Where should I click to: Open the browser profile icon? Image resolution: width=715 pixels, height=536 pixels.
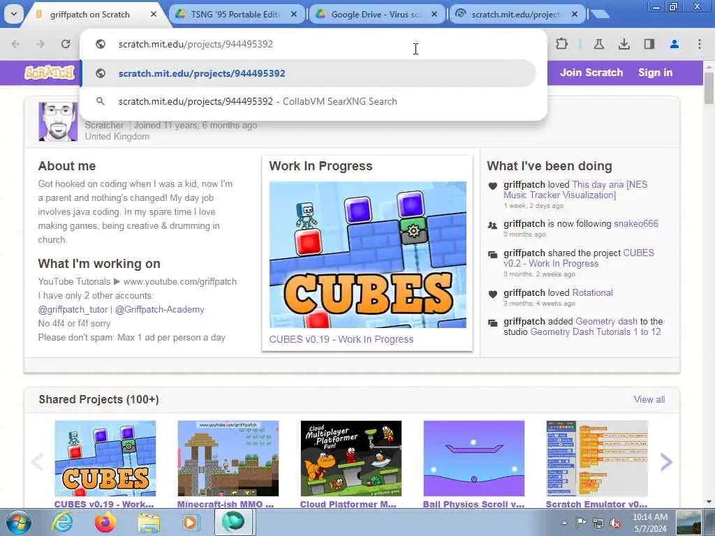point(675,44)
